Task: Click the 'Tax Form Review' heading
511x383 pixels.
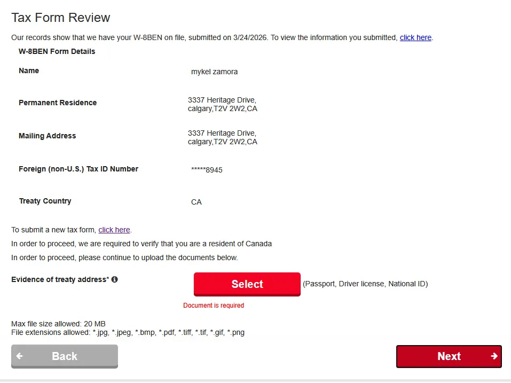Action: (61, 18)
